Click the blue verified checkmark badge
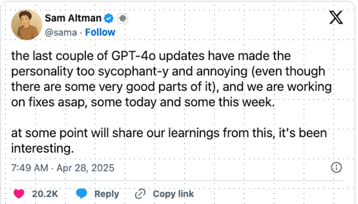The width and height of the screenshot is (358, 204). pos(110,19)
